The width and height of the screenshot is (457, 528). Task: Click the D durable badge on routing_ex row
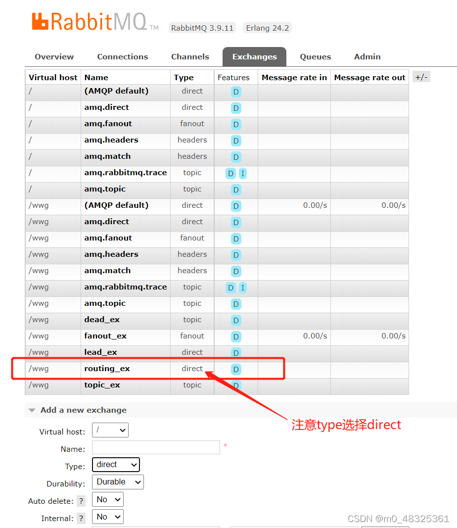click(236, 369)
